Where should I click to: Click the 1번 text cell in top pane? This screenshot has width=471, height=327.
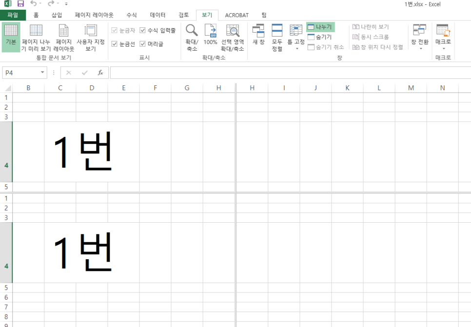[82, 152]
